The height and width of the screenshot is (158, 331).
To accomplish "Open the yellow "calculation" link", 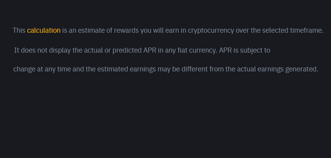I will click(x=44, y=30).
